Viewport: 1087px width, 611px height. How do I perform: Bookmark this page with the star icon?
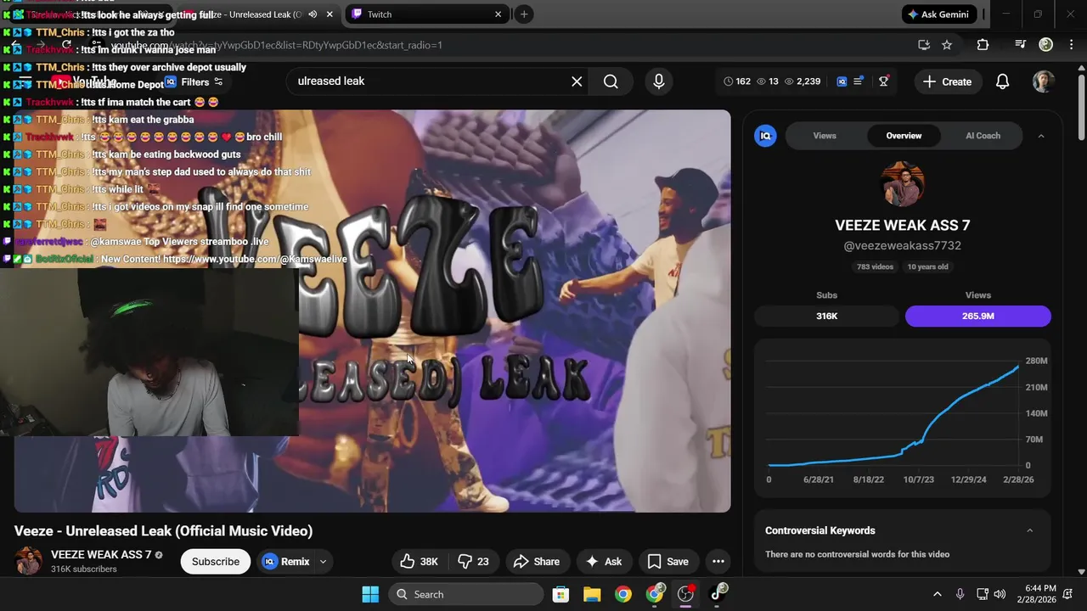947,45
